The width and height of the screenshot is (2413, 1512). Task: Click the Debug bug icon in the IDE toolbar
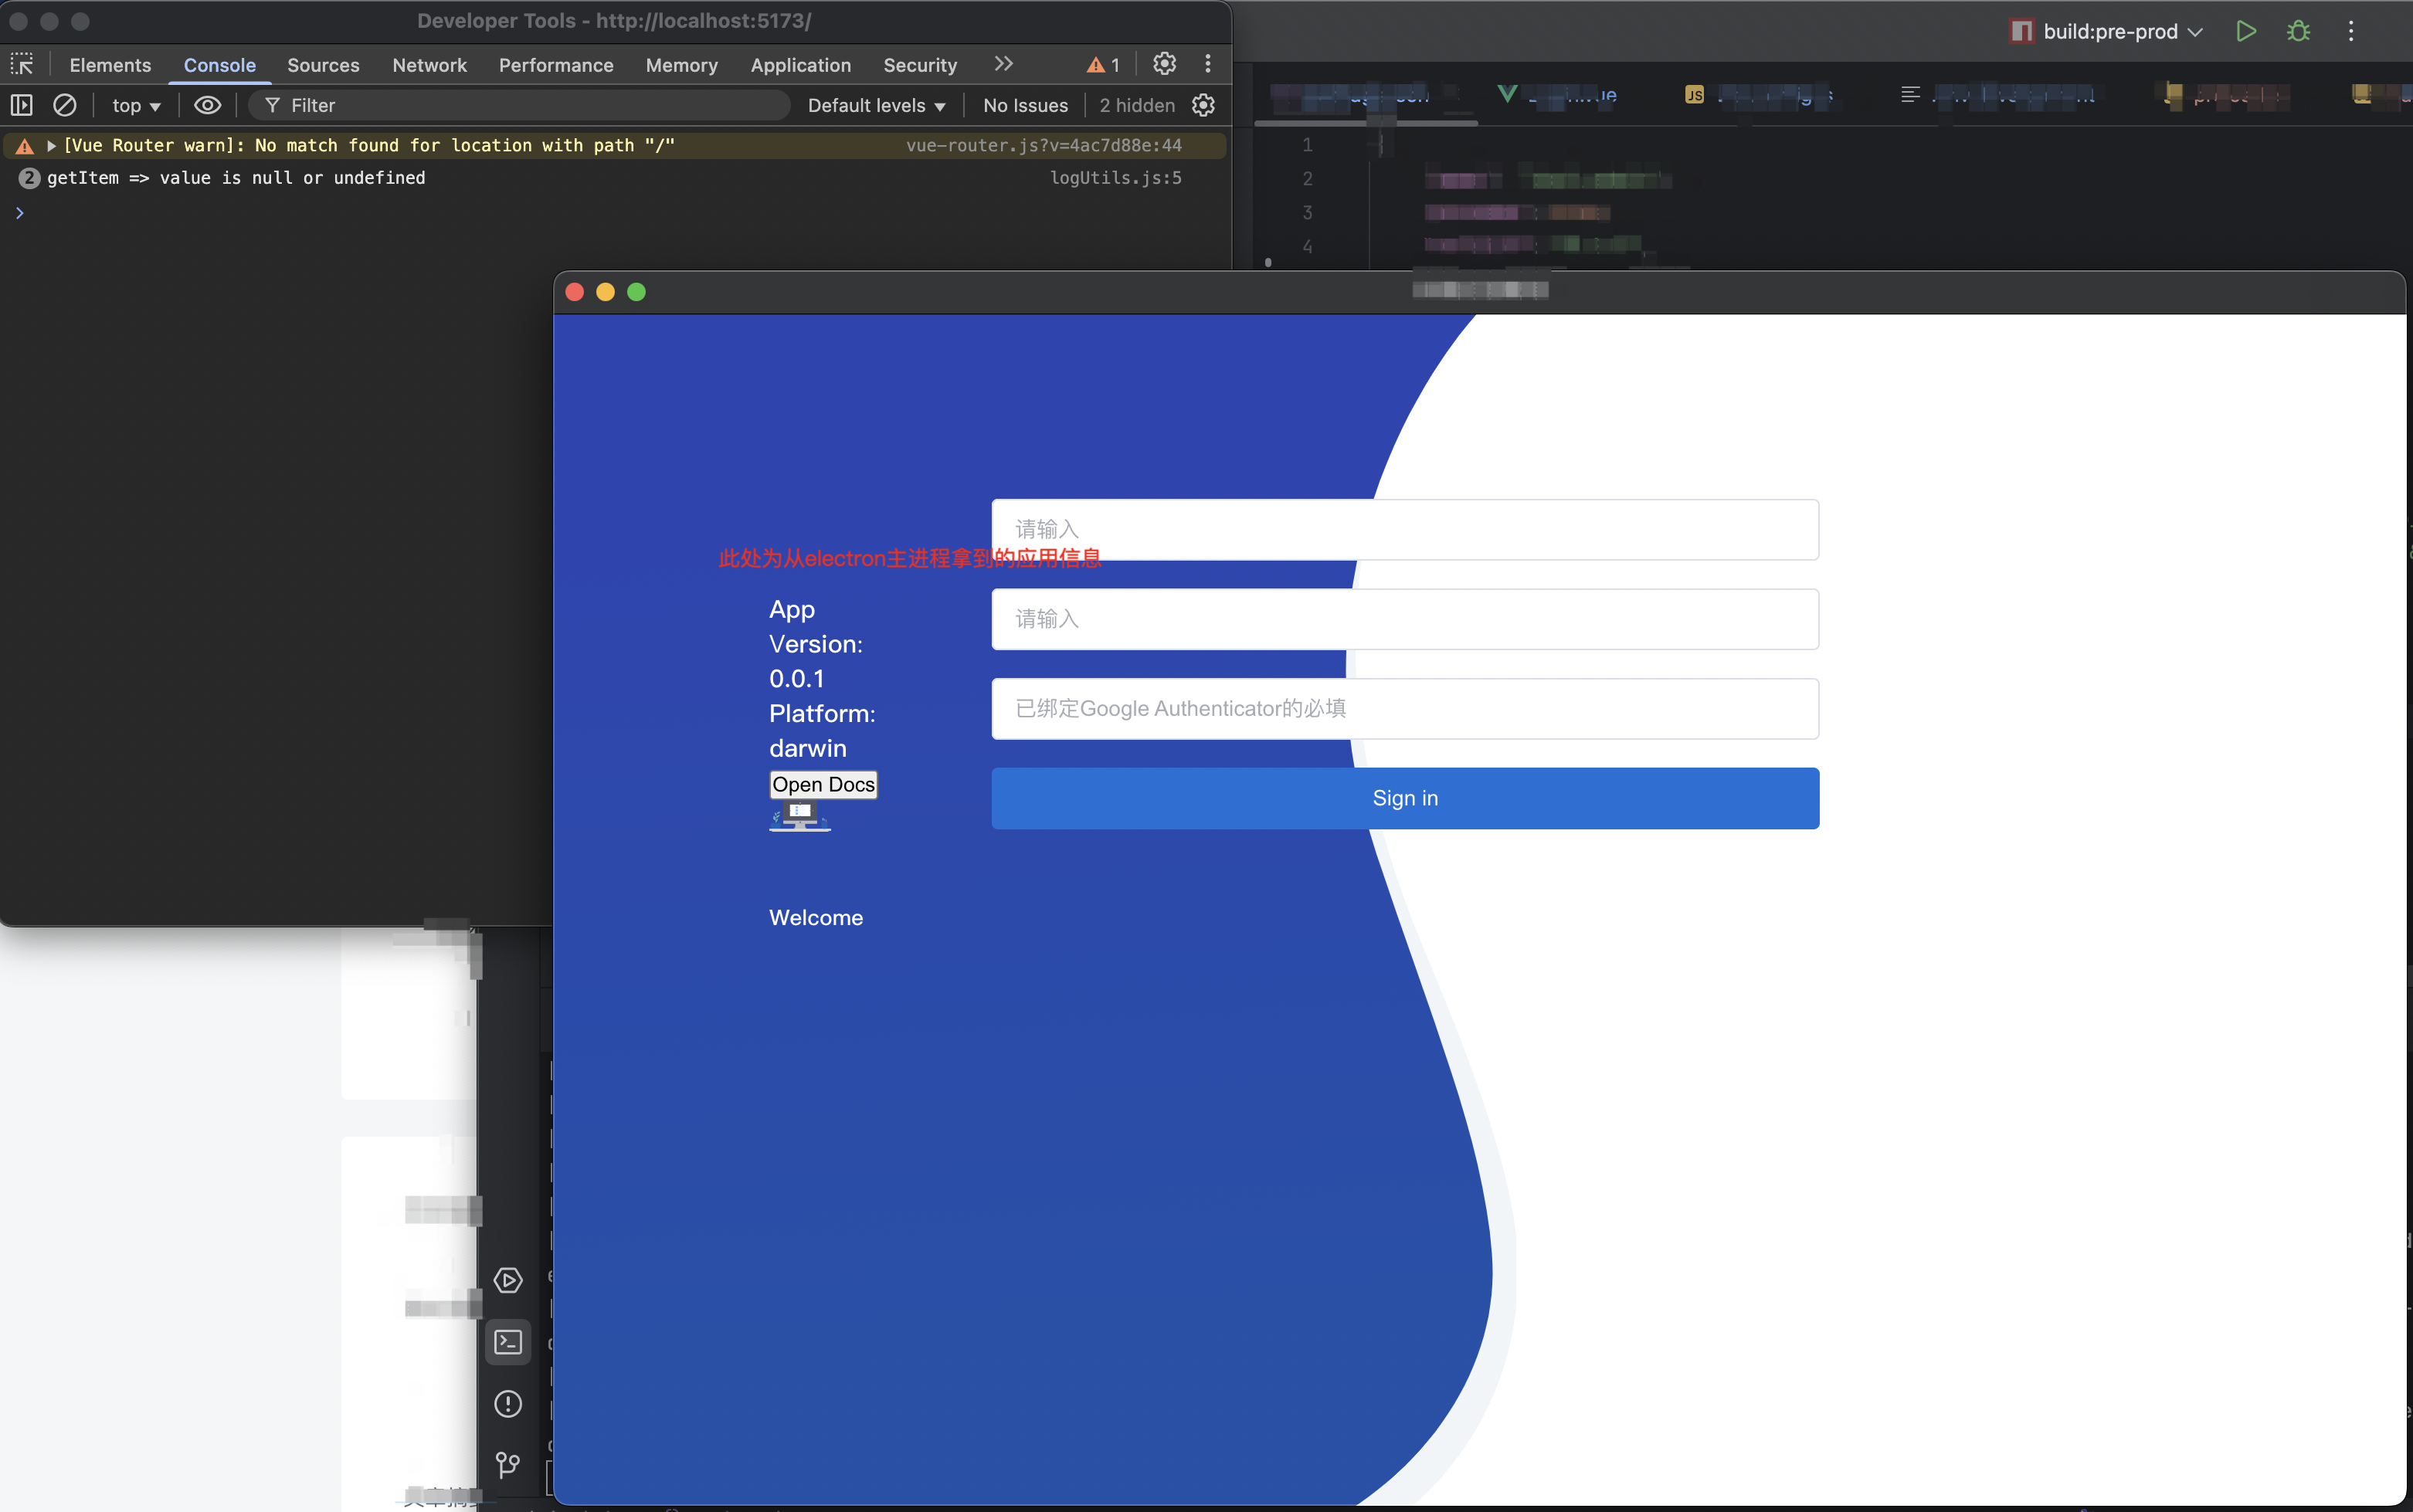(2298, 31)
